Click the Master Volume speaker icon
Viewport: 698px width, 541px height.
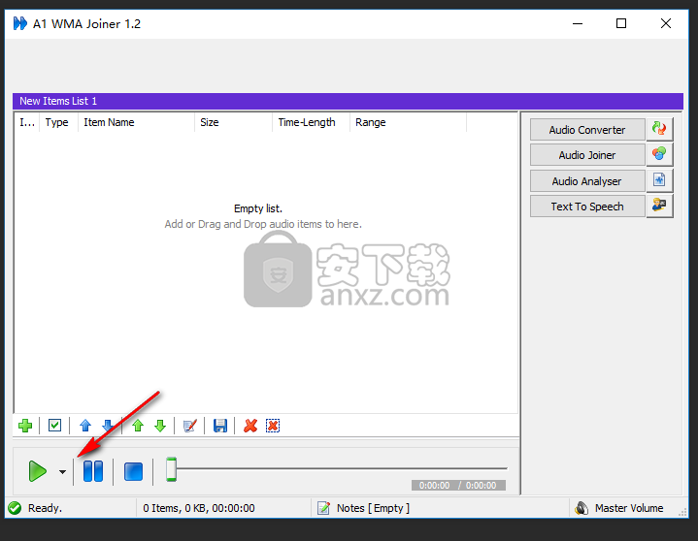[582, 508]
